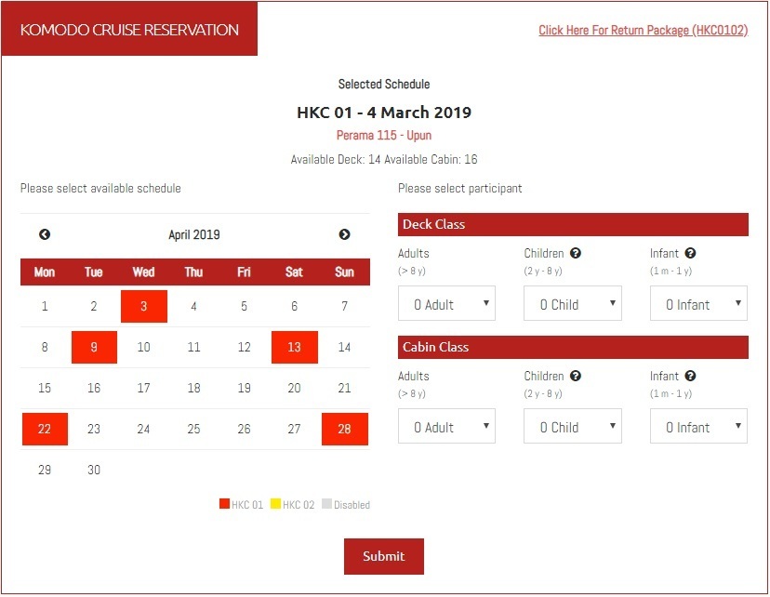Select HKC 01 schedule on April 9

pyautogui.click(x=94, y=347)
